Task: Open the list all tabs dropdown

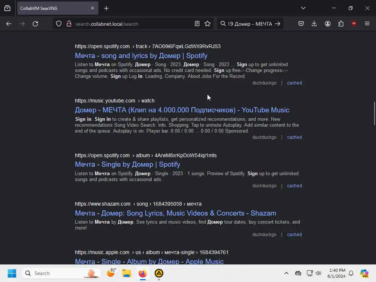Action: coord(303,8)
